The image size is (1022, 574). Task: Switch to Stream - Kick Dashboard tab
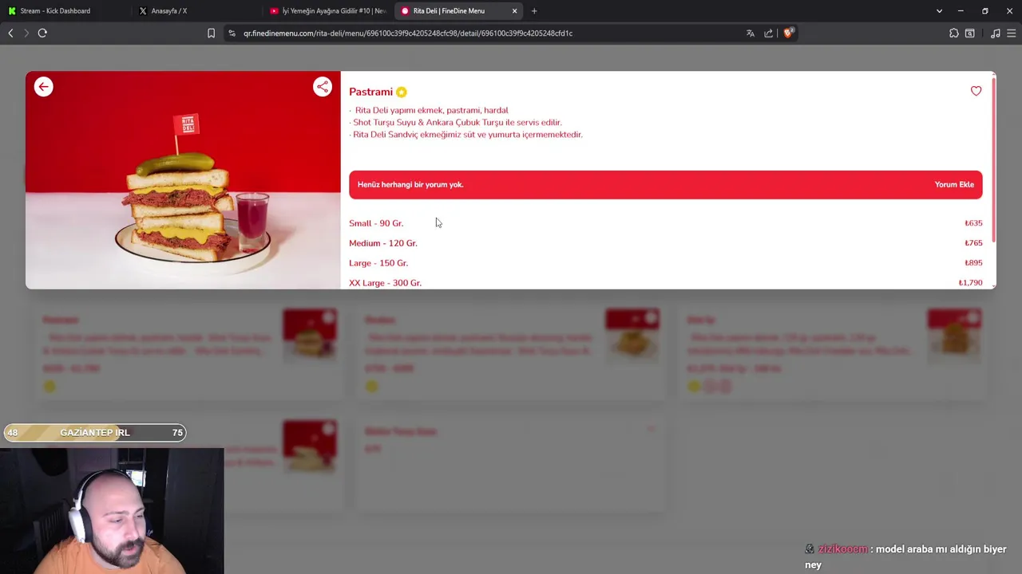click(65, 11)
